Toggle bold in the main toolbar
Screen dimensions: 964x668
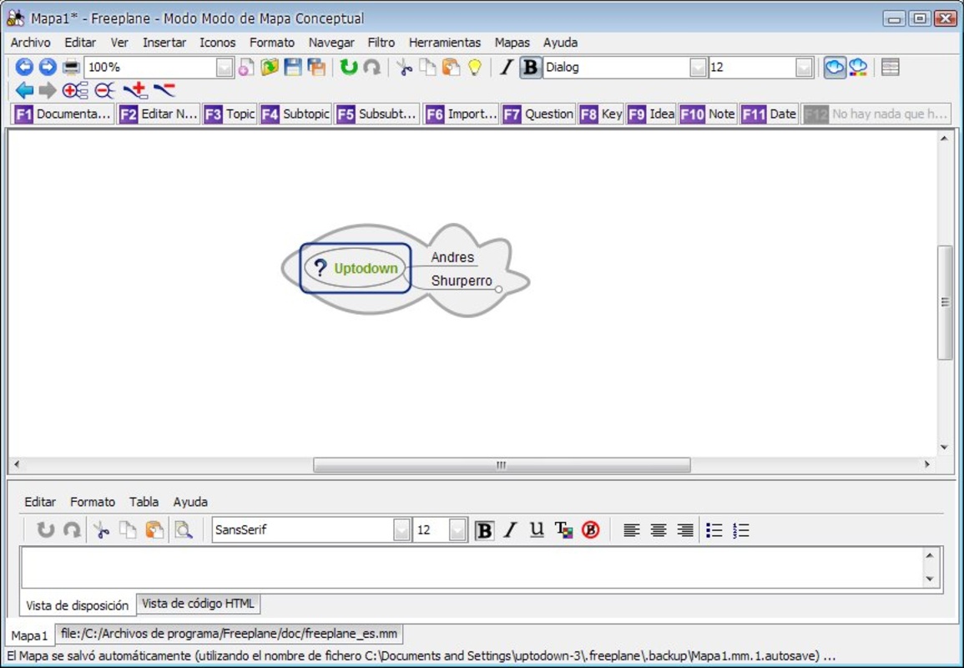[x=530, y=68]
